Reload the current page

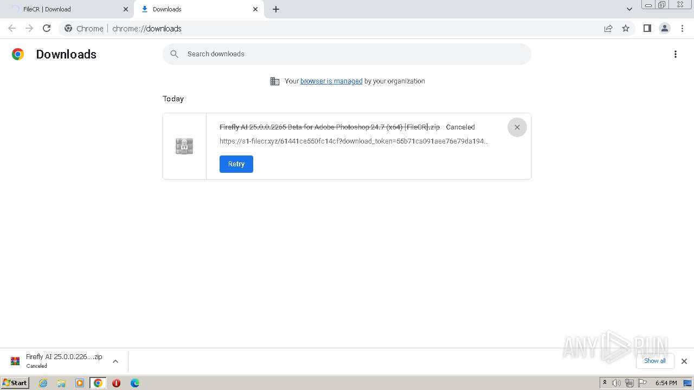(47, 28)
